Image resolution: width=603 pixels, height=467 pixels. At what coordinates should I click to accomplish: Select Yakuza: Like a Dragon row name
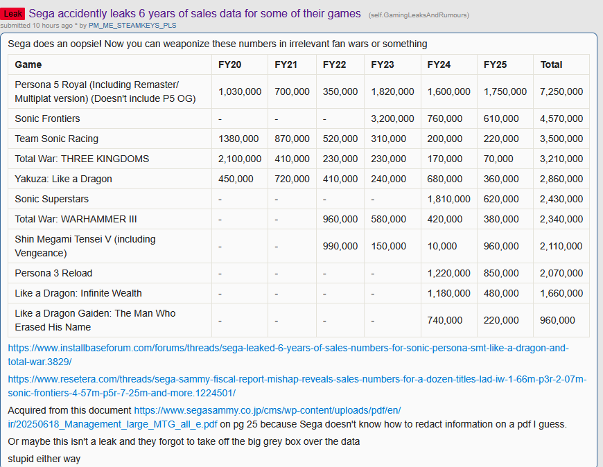tap(64, 179)
